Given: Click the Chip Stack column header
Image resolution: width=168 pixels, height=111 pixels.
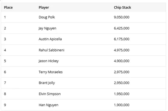Looking at the screenshot, I should [122, 8].
